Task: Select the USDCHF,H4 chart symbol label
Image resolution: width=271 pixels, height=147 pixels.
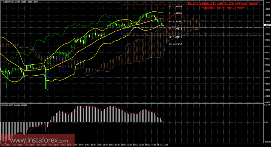Action: tap(7, 2)
